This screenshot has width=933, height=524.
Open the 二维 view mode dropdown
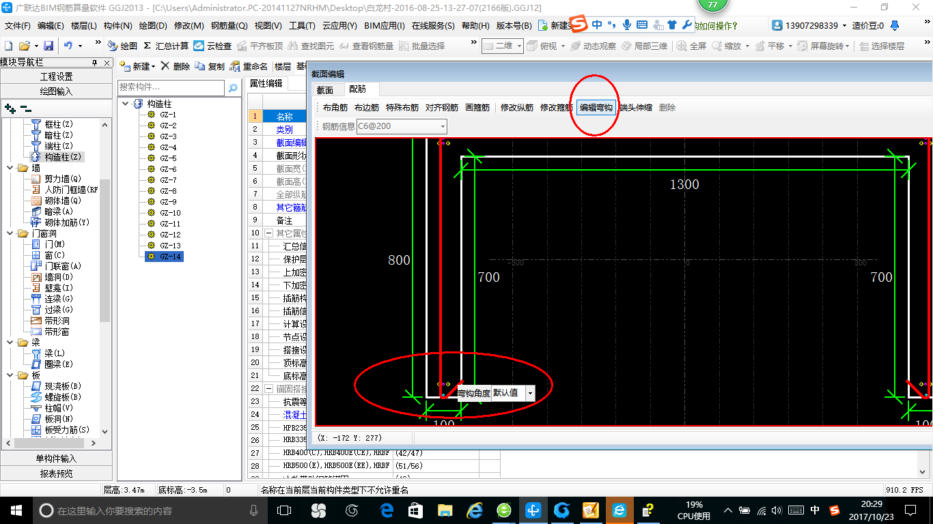(519, 46)
